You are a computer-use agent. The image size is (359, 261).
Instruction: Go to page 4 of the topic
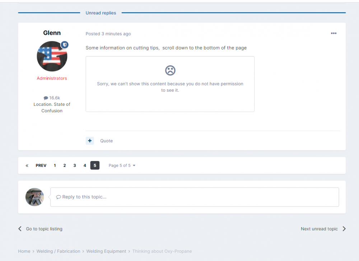click(85, 166)
